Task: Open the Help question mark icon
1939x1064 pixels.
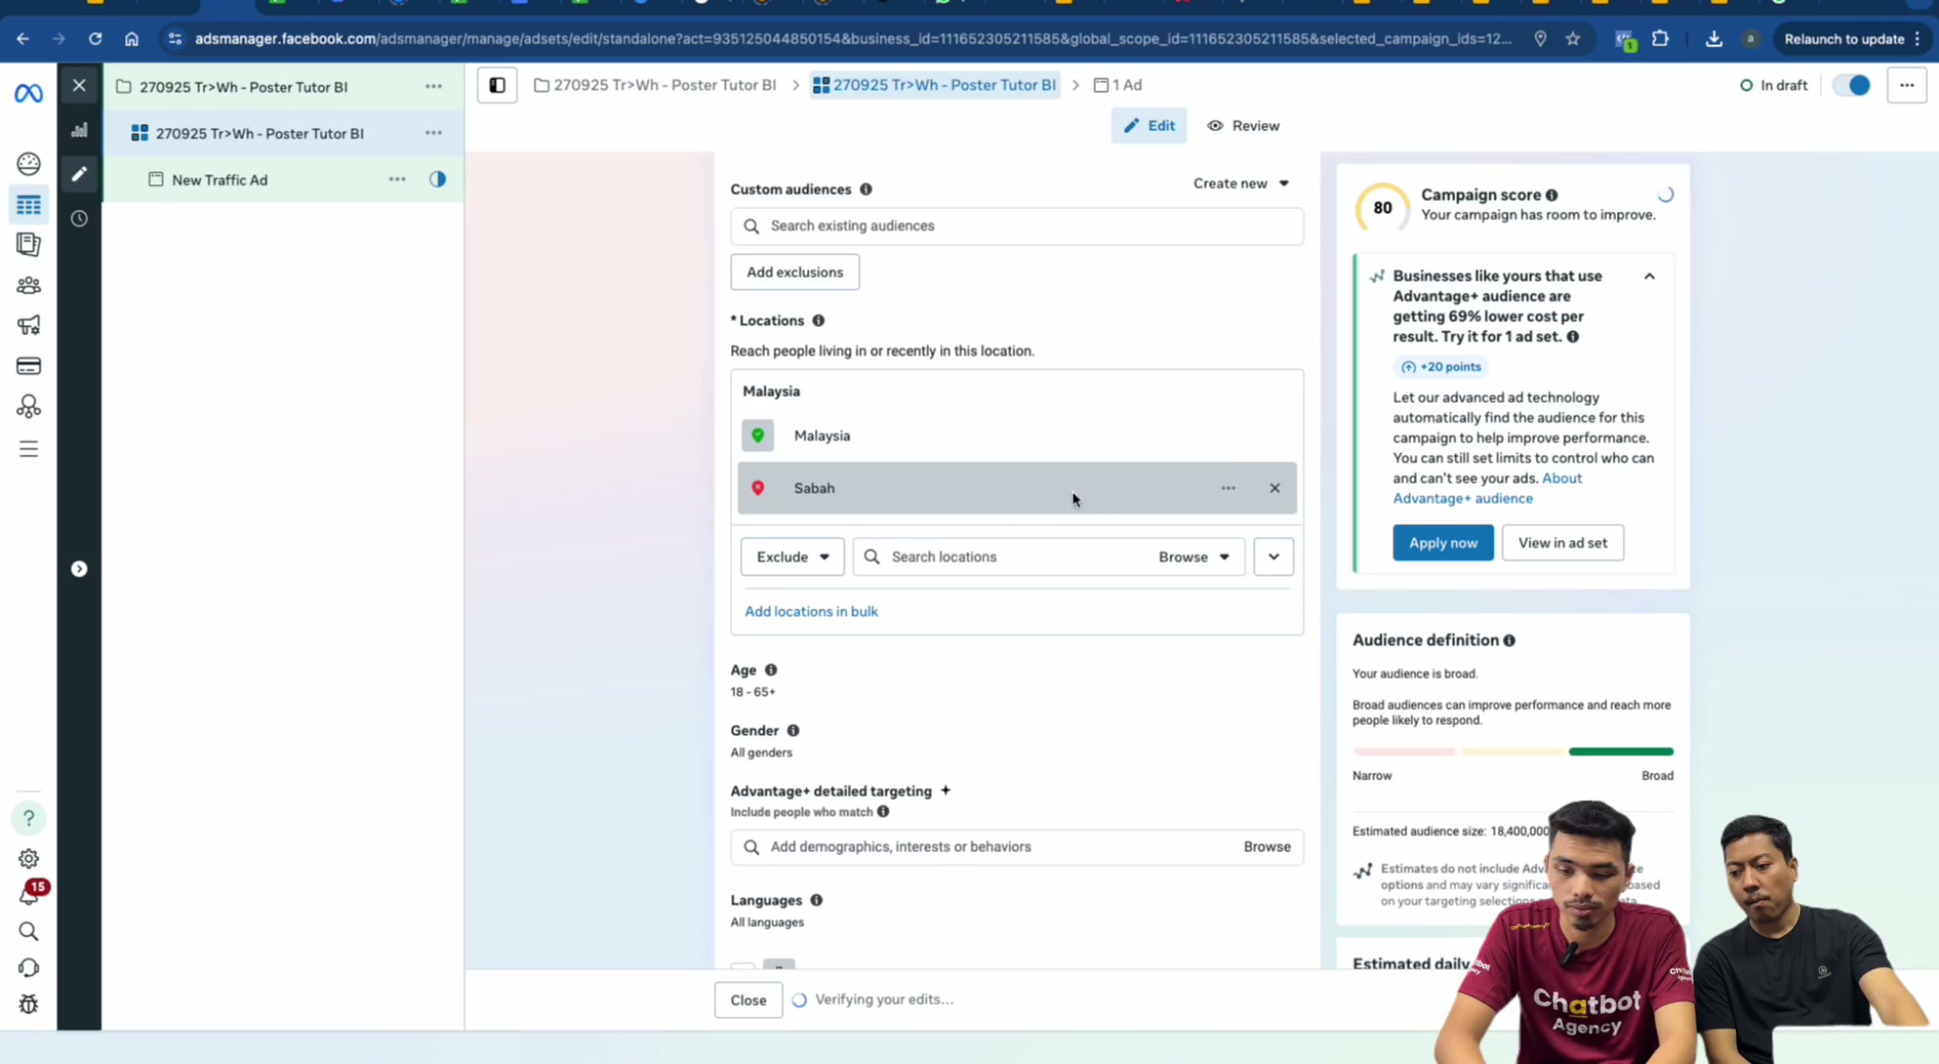Action: pos(29,818)
